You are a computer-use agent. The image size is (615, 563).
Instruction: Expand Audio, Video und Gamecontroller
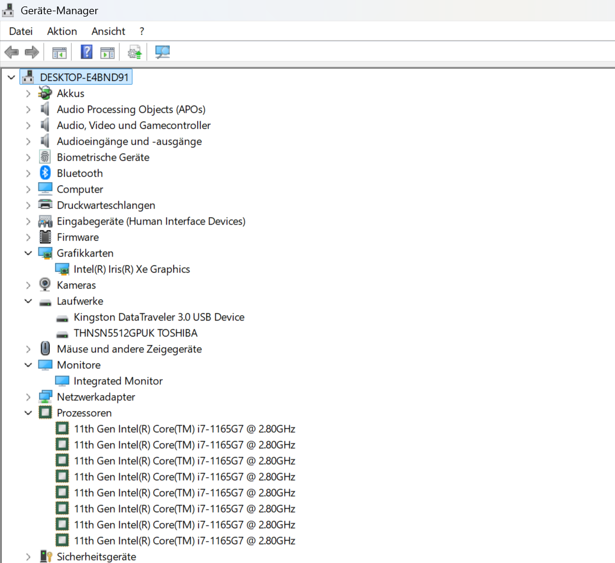(x=28, y=125)
